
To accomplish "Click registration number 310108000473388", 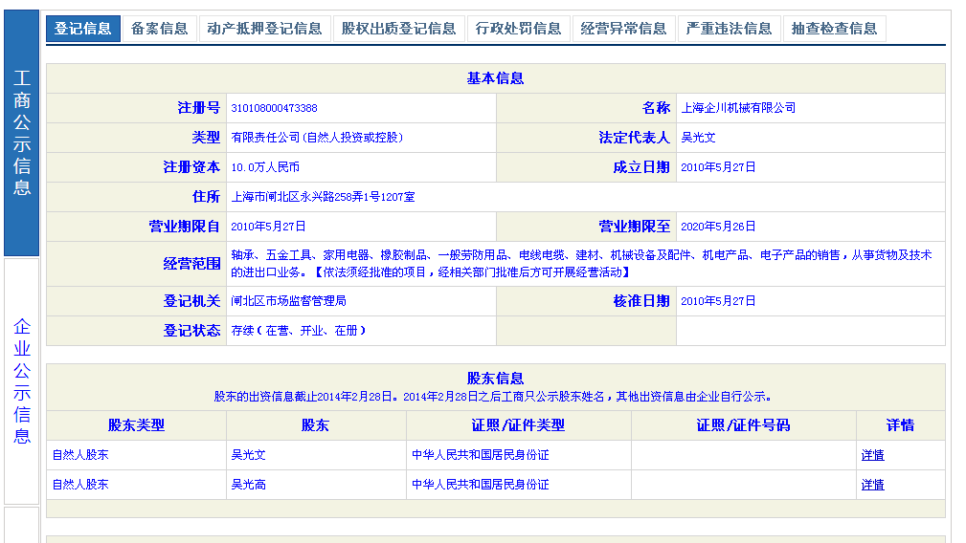I will tap(274, 108).
